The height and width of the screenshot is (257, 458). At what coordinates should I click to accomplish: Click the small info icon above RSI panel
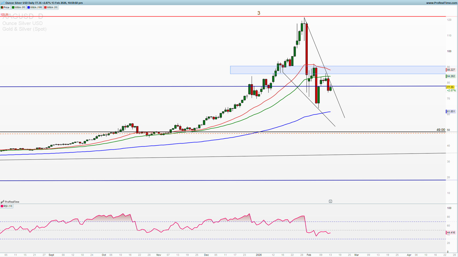click(x=330, y=201)
